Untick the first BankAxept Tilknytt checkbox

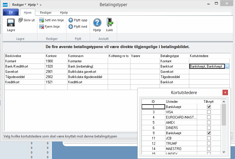coord(209,107)
